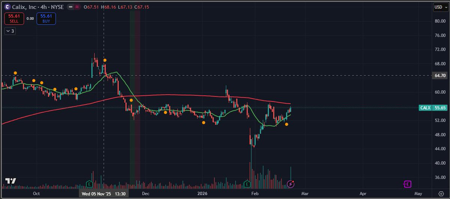Screen dimensions: 450x199
Task: Click the Feb label on time axis
Action: pyautogui.click(x=255, y=194)
